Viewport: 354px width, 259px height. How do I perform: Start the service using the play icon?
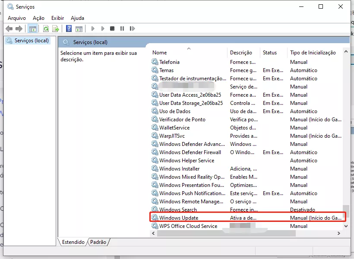(x=93, y=28)
